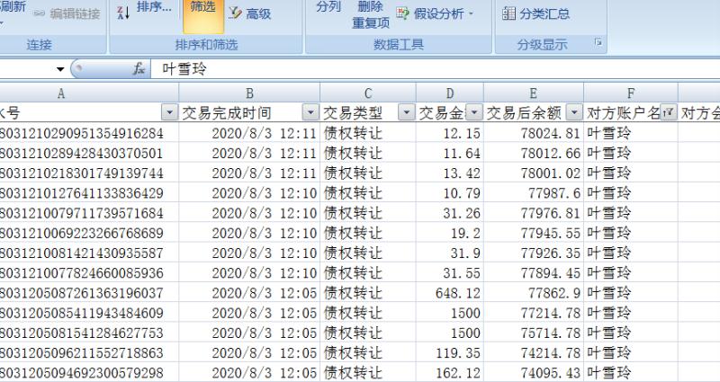Select balance cell 77214.78
The width and height of the screenshot is (720, 382).
tap(534, 313)
